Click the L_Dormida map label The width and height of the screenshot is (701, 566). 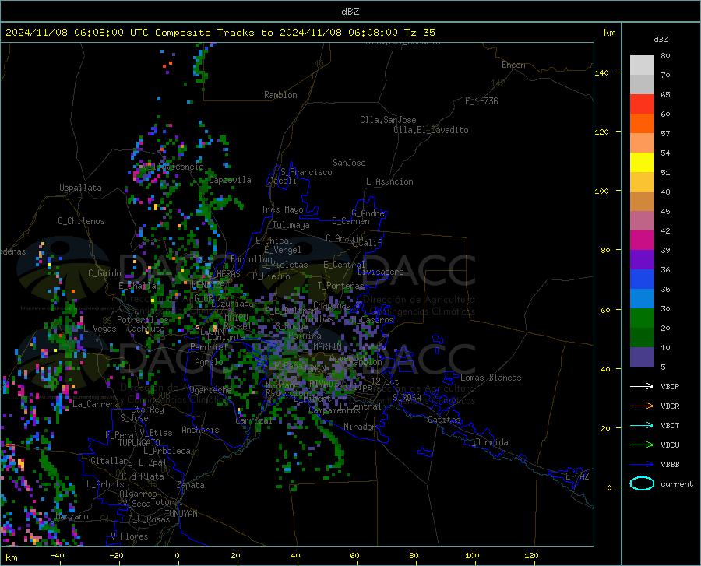point(486,442)
